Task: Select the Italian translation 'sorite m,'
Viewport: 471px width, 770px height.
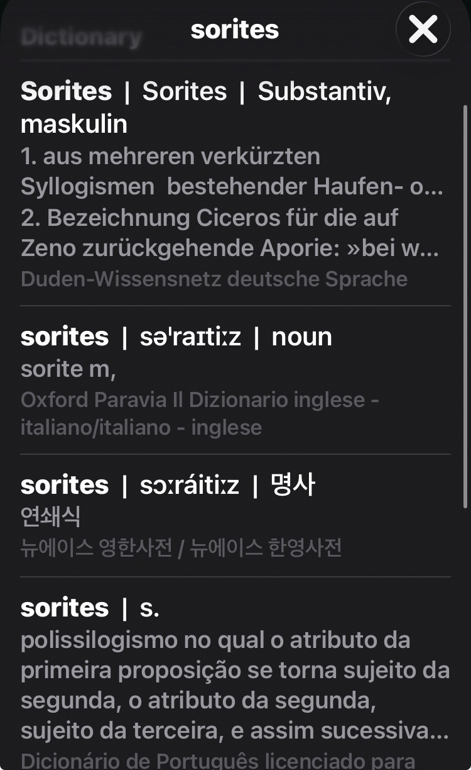Action: pyautogui.click(x=68, y=369)
